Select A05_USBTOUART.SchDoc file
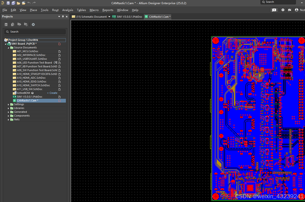 (32, 59)
